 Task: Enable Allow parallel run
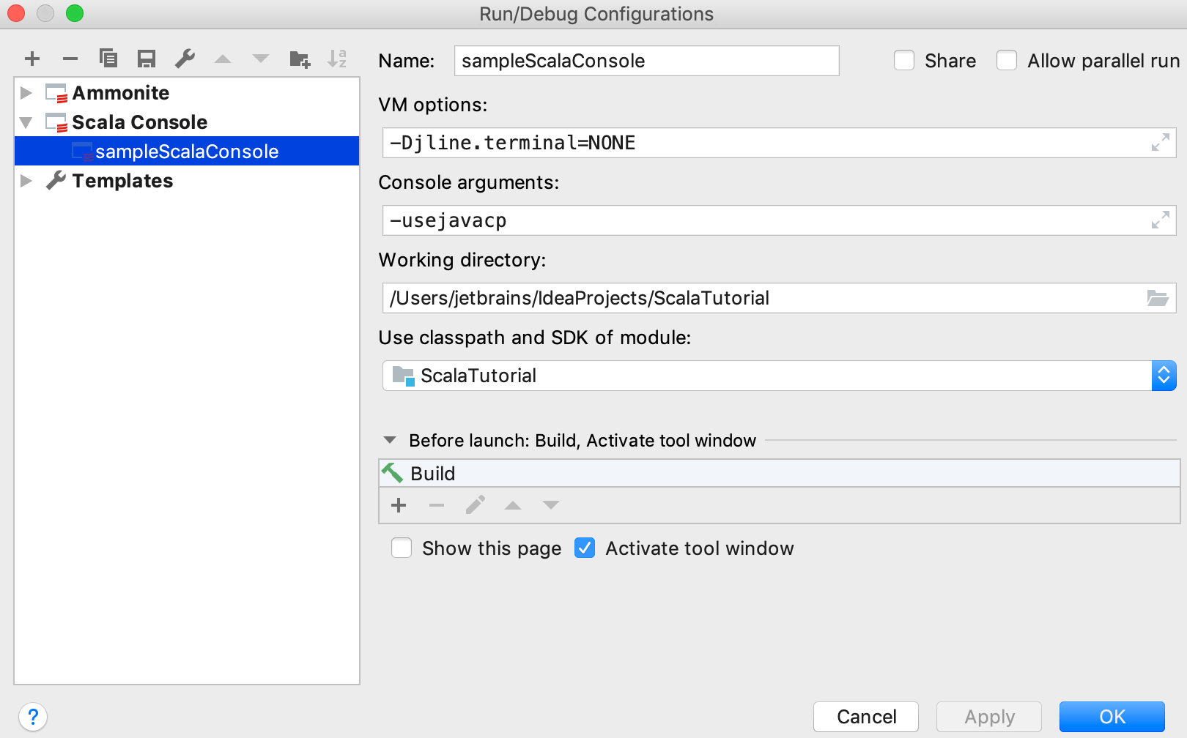tap(1007, 60)
